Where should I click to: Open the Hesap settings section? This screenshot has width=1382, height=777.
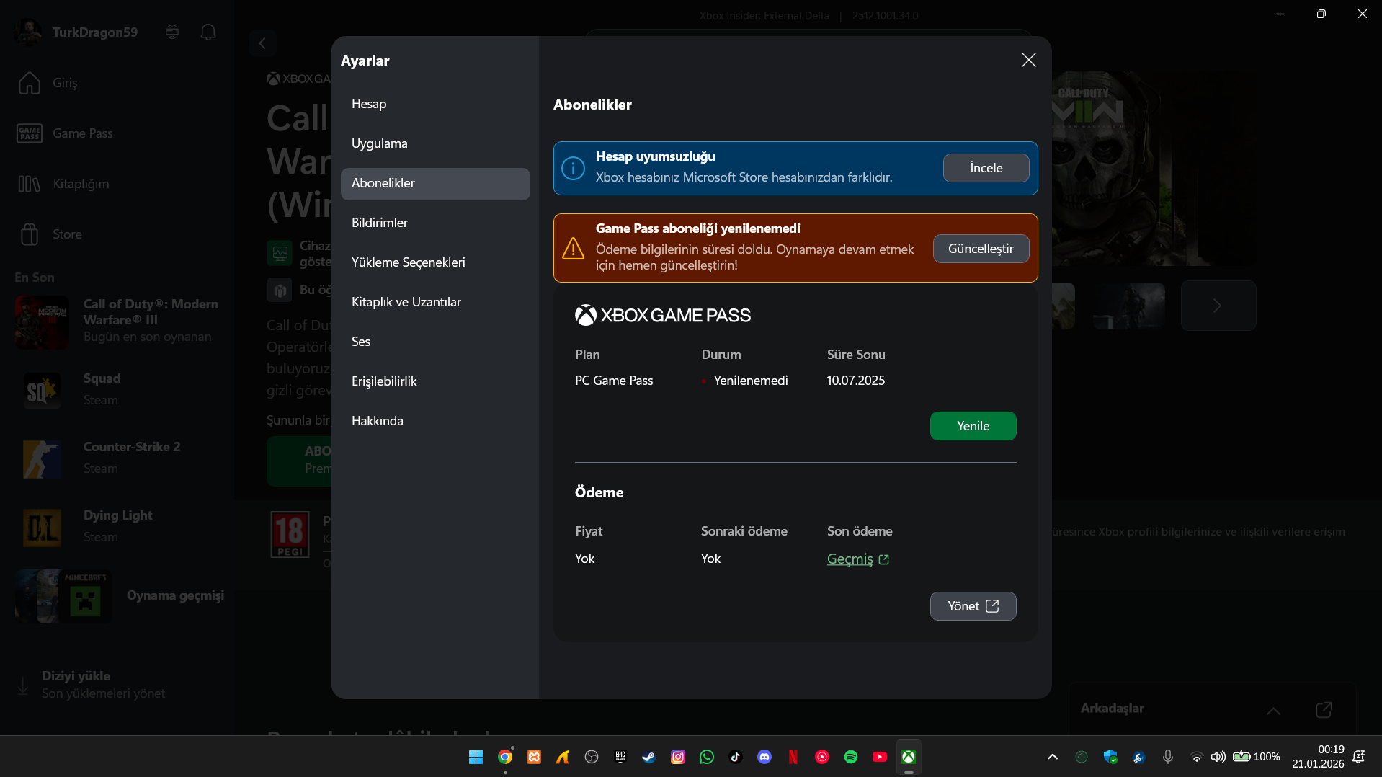coord(435,104)
